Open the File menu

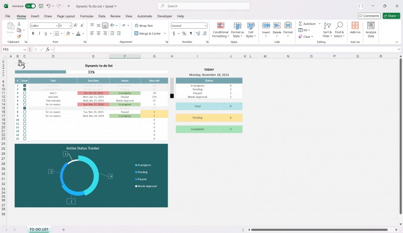8,16
